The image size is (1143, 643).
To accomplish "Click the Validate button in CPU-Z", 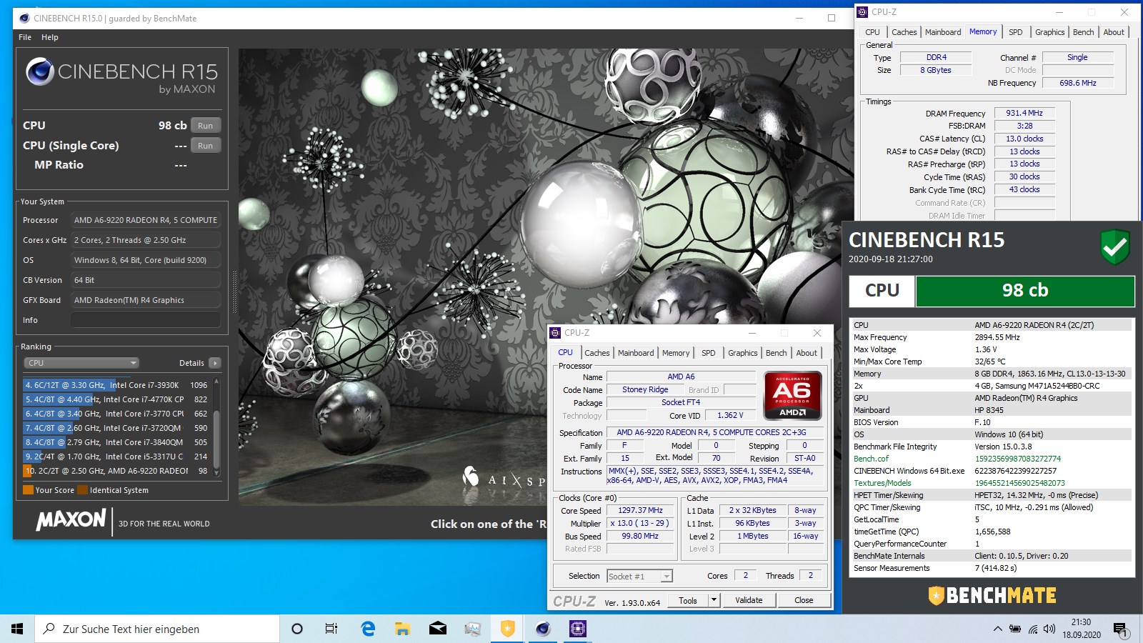I will tap(749, 600).
